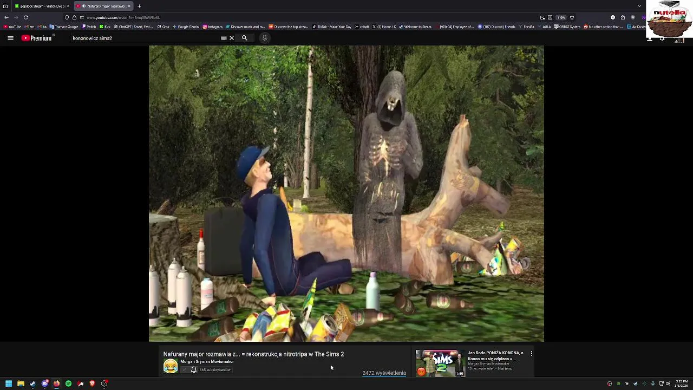Click the padlock site-security icon
Image resolution: width=693 pixels, height=390 pixels.
click(74, 17)
